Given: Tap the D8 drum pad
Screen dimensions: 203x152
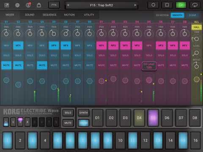Looking at the screenshot, I should 195,118.
